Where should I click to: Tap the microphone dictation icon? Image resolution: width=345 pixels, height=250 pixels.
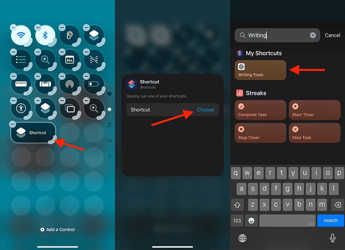pos(332,238)
